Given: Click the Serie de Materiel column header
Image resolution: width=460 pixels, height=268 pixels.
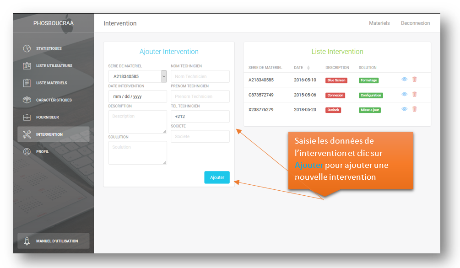Looking at the screenshot, I should coord(265,68).
